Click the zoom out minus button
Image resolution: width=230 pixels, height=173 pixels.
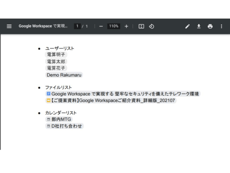click(x=101, y=26)
